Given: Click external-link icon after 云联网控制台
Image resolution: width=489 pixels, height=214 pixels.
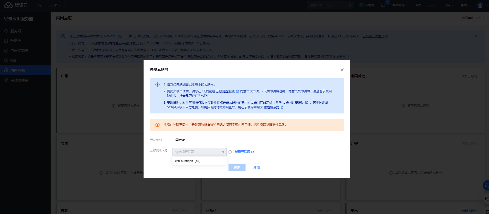Looking at the screenshot, I should point(237,91).
